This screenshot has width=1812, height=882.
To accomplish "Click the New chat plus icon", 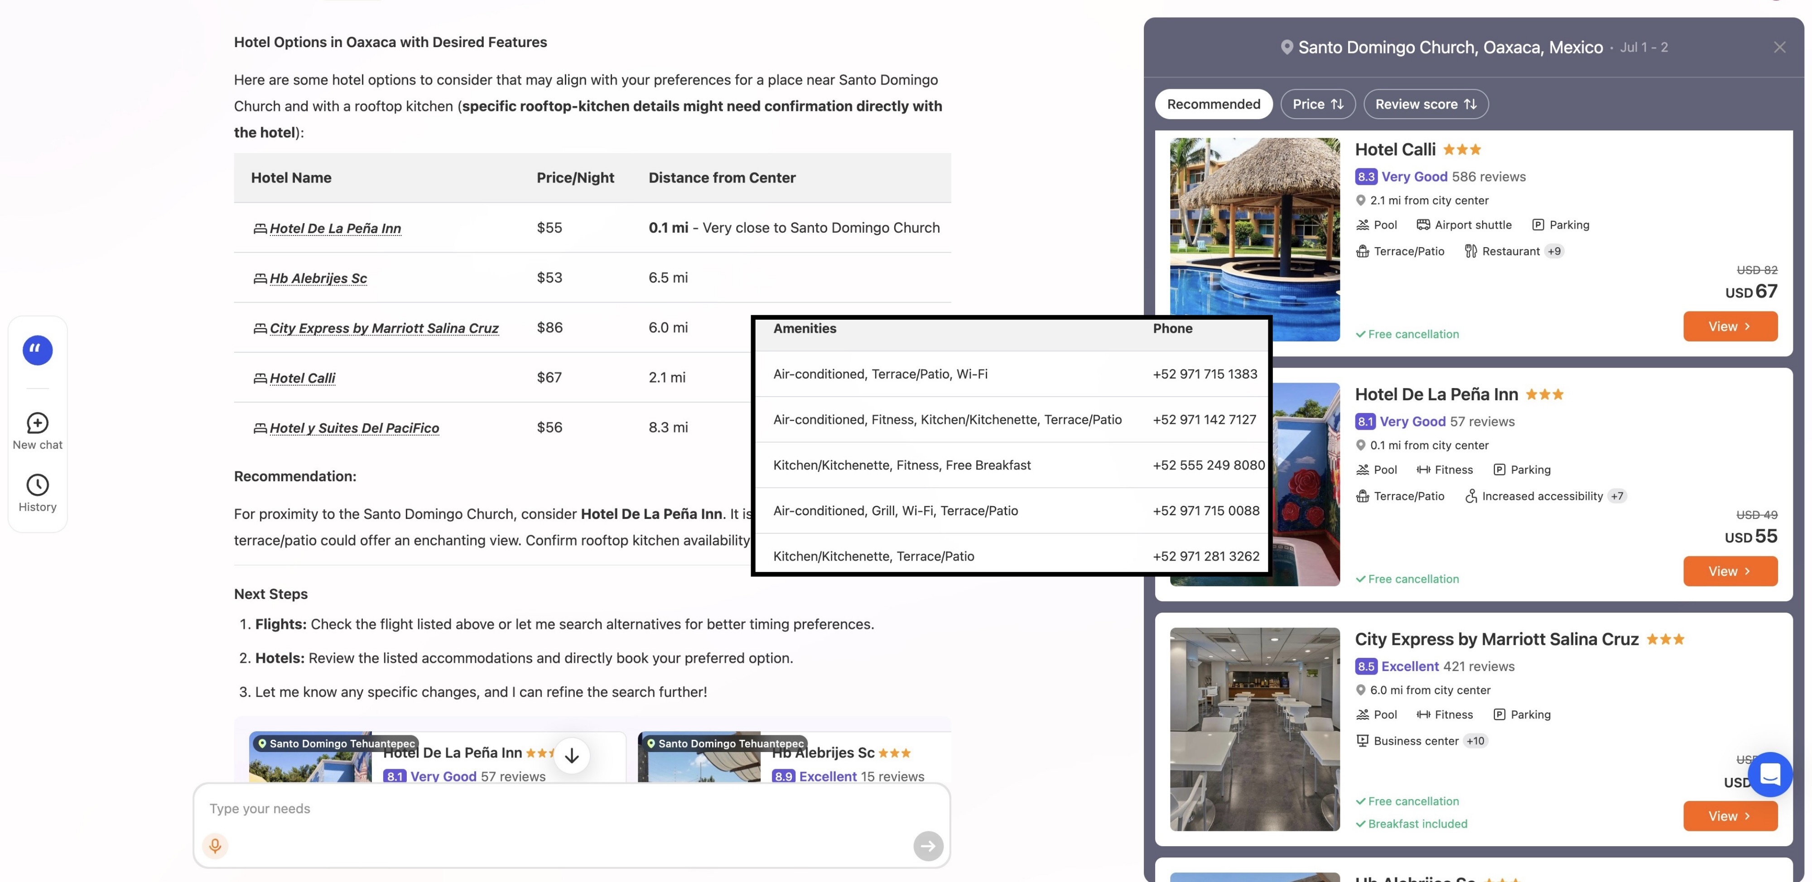I will (37, 422).
